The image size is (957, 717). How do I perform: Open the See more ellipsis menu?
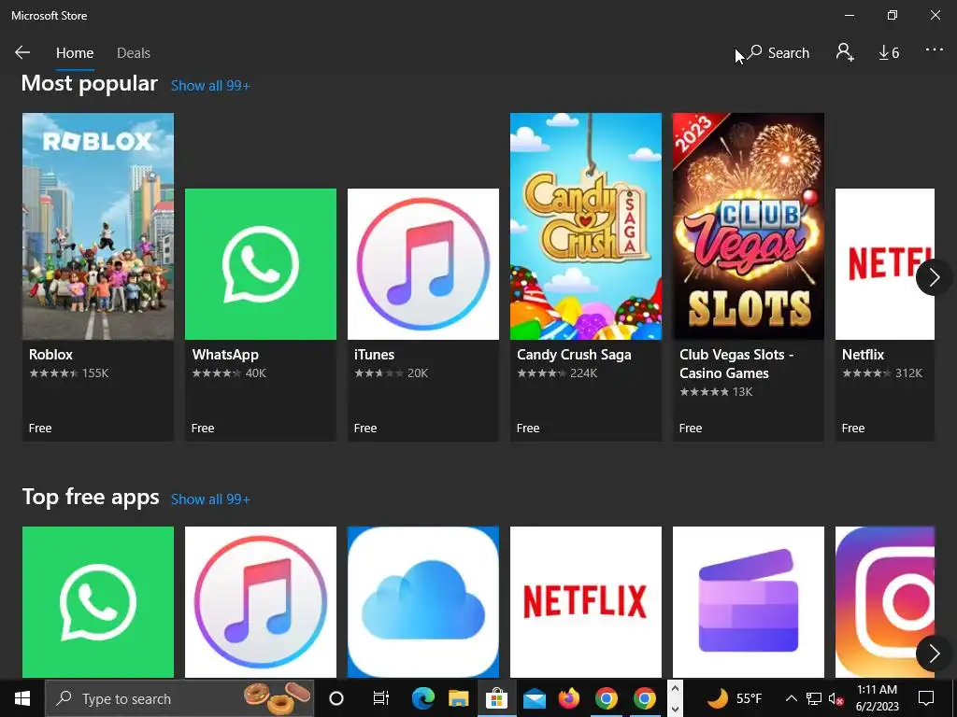coord(935,50)
